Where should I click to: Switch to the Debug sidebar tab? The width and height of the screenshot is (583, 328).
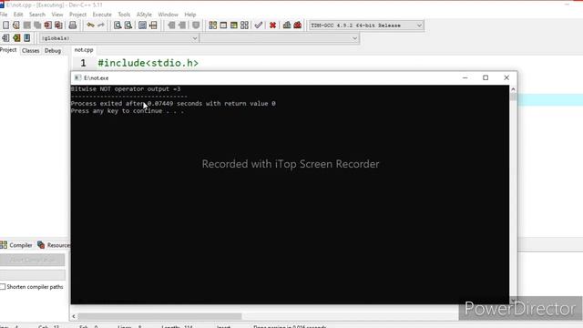coord(53,50)
